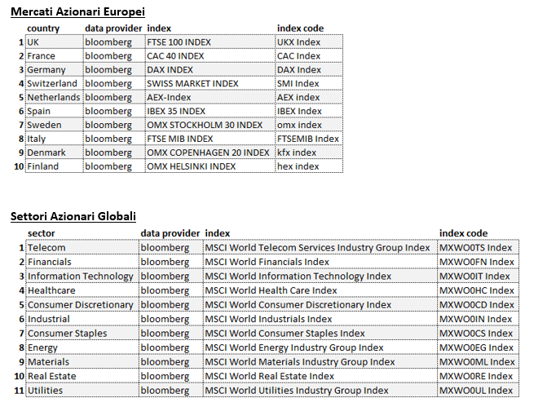Select the 'UKX Index' code cell
The height and width of the screenshot is (407, 534).
(x=309, y=42)
